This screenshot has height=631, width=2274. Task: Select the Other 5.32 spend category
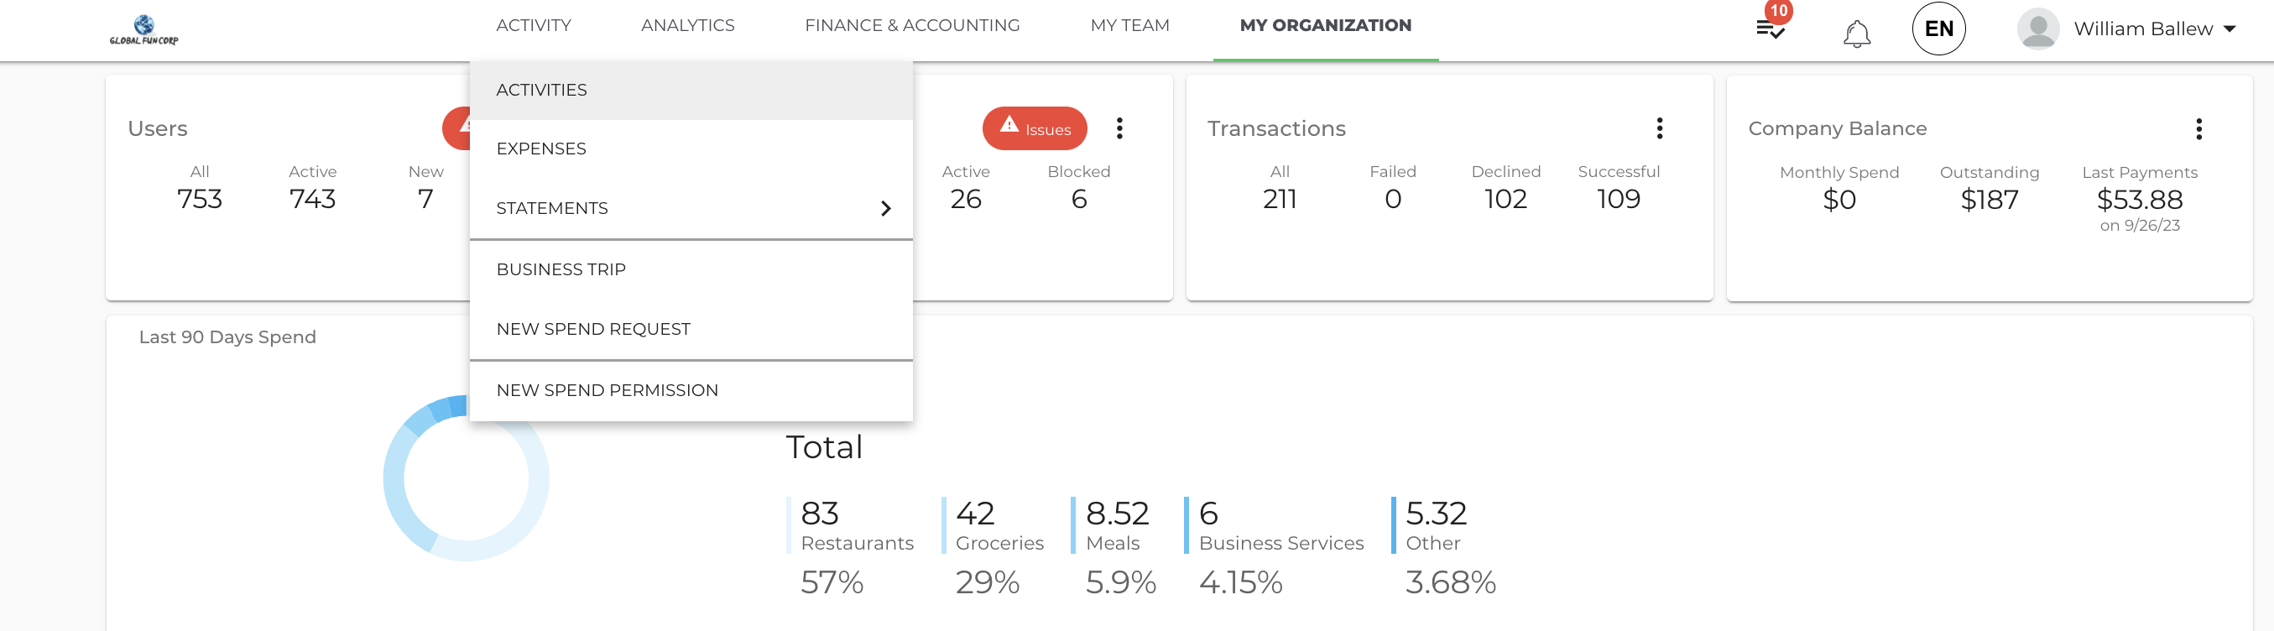(1429, 525)
